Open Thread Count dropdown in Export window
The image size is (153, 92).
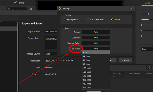(x=51, y=54)
